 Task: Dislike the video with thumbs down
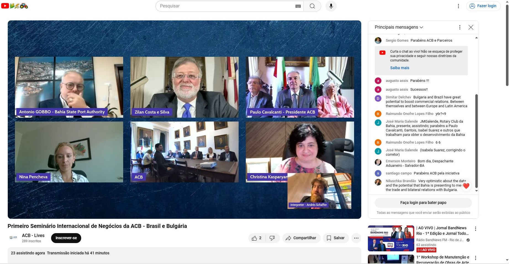pos(272,238)
